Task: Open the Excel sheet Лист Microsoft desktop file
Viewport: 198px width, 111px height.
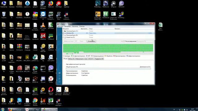Action: (160, 27)
